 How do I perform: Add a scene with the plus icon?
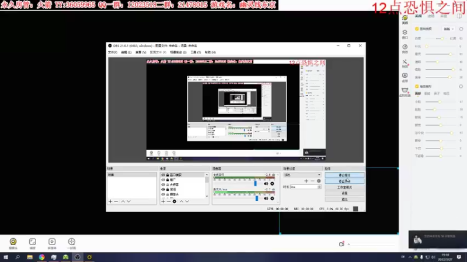tap(110, 201)
